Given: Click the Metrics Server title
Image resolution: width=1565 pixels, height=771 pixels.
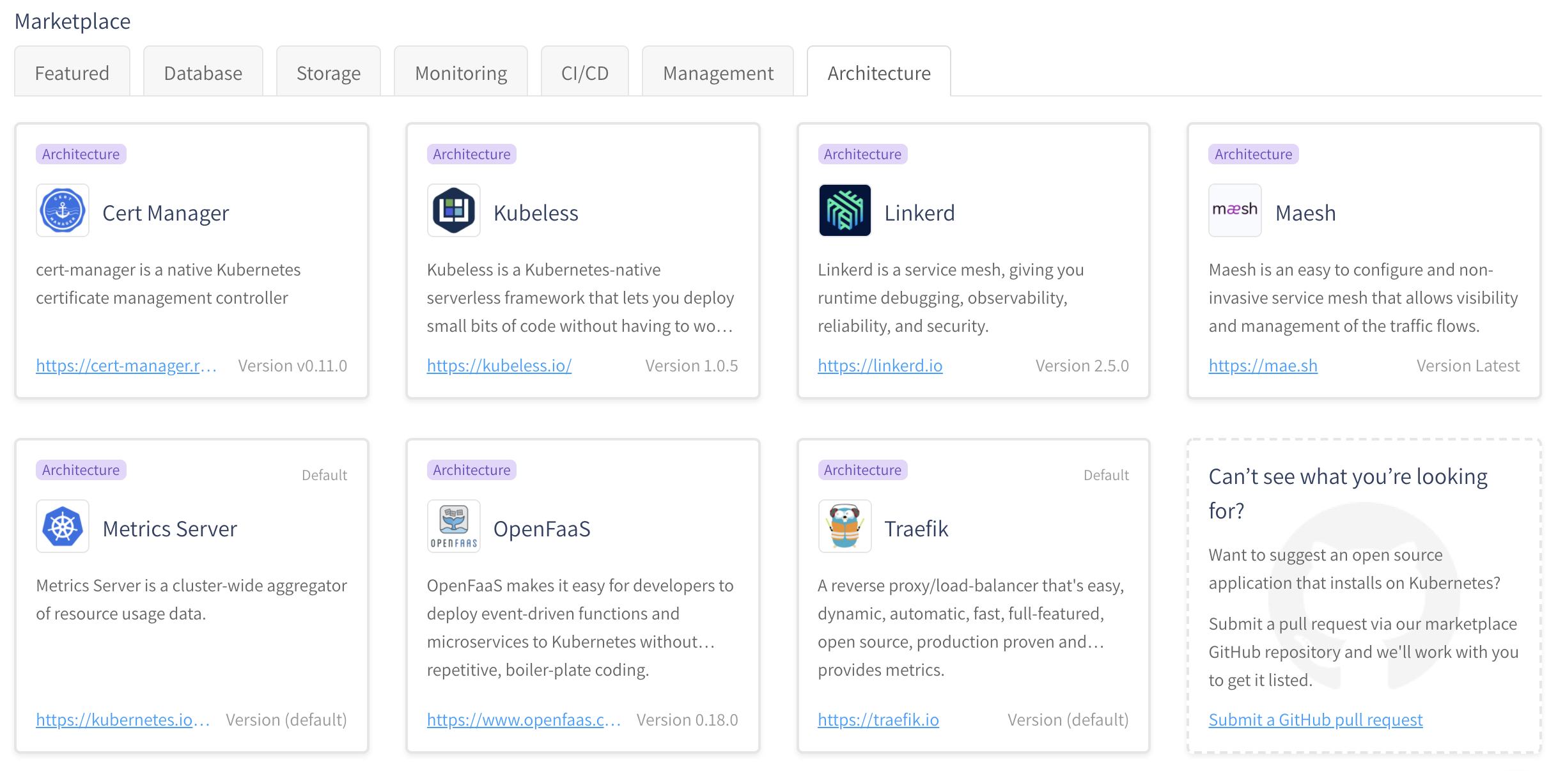Looking at the screenshot, I should (x=169, y=529).
